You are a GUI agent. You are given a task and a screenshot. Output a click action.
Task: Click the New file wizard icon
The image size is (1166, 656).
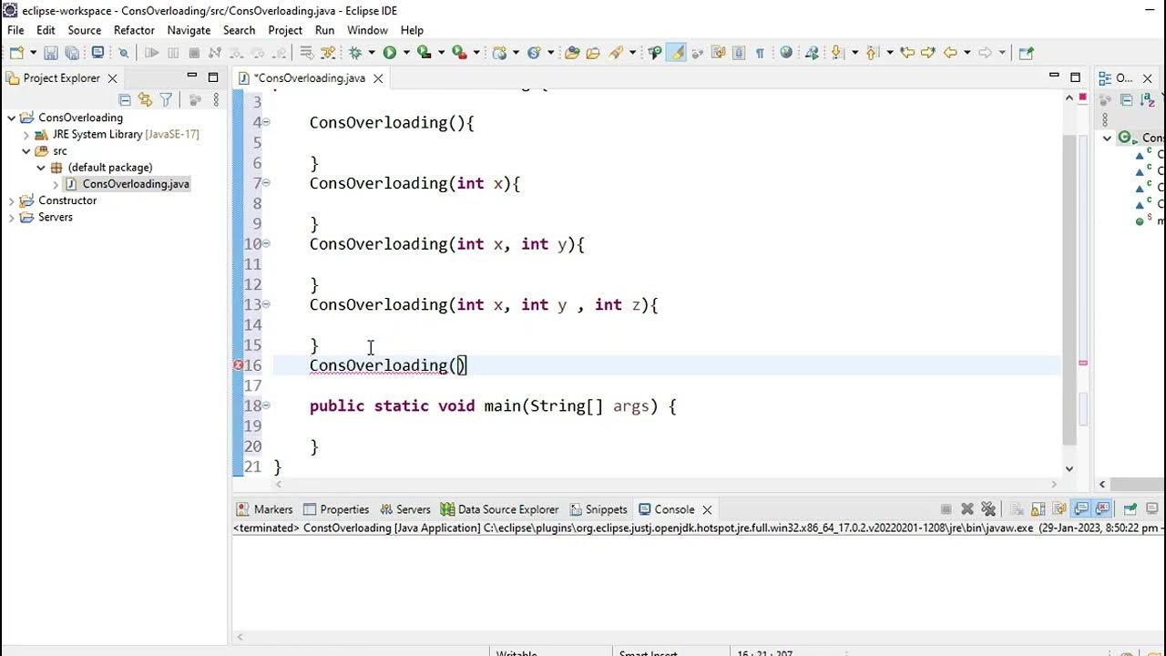(16, 53)
